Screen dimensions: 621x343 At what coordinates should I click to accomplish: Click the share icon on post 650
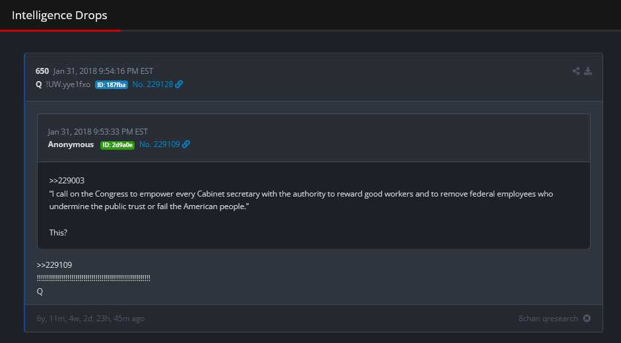[x=576, y=71]
